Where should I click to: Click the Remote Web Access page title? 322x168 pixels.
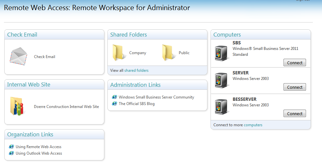(97, 8)
